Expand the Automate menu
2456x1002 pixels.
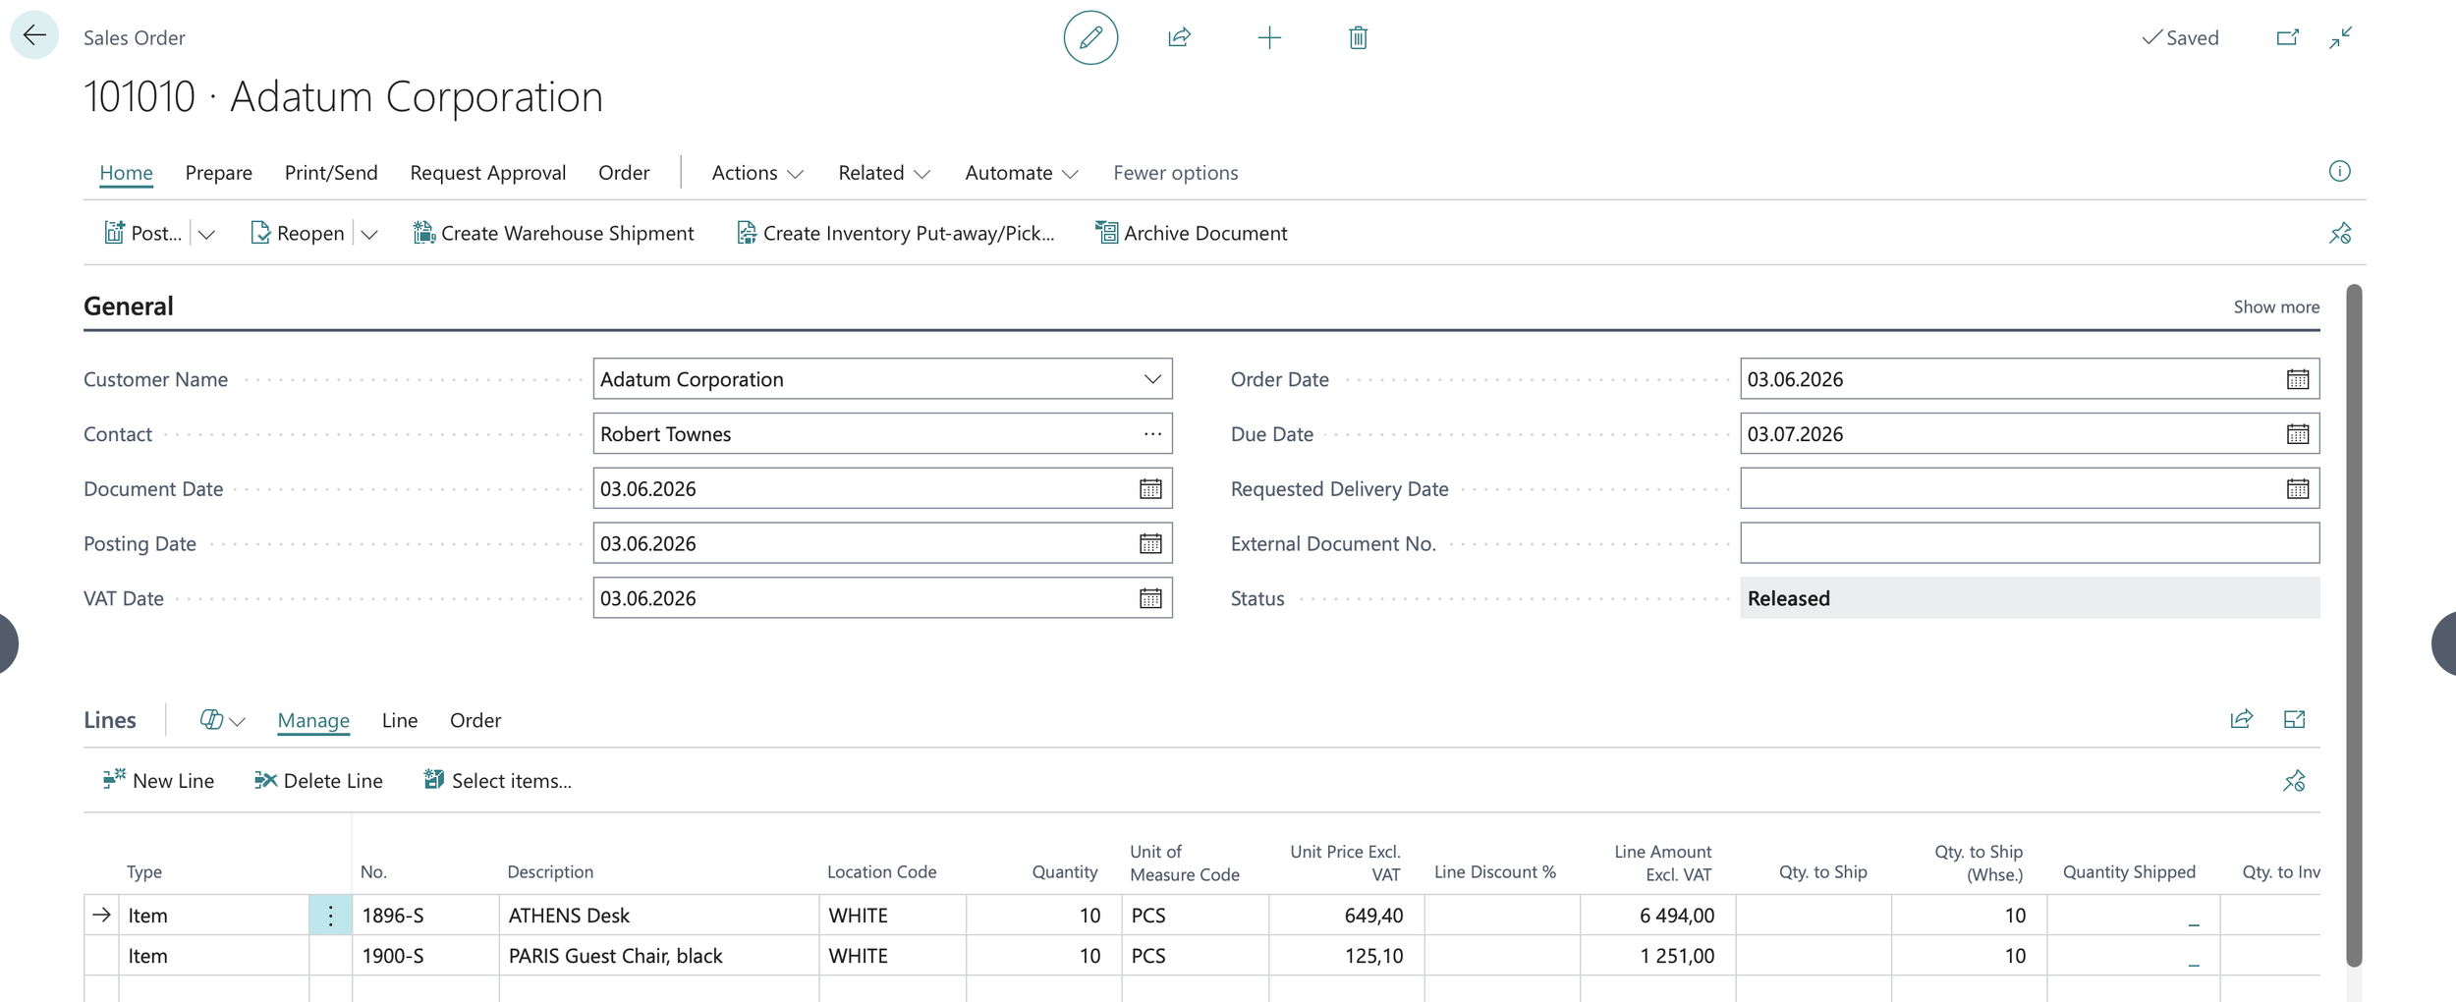coord(1022,173)
